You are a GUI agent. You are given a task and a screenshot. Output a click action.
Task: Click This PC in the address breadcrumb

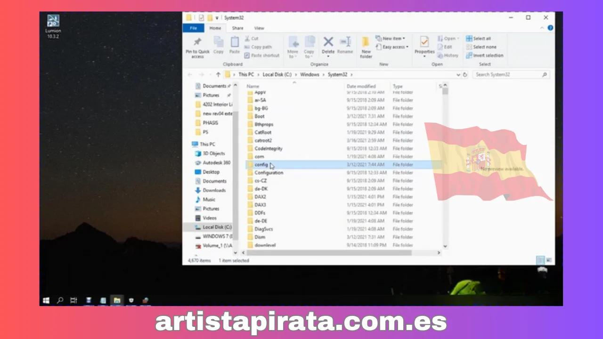[246, 74]
